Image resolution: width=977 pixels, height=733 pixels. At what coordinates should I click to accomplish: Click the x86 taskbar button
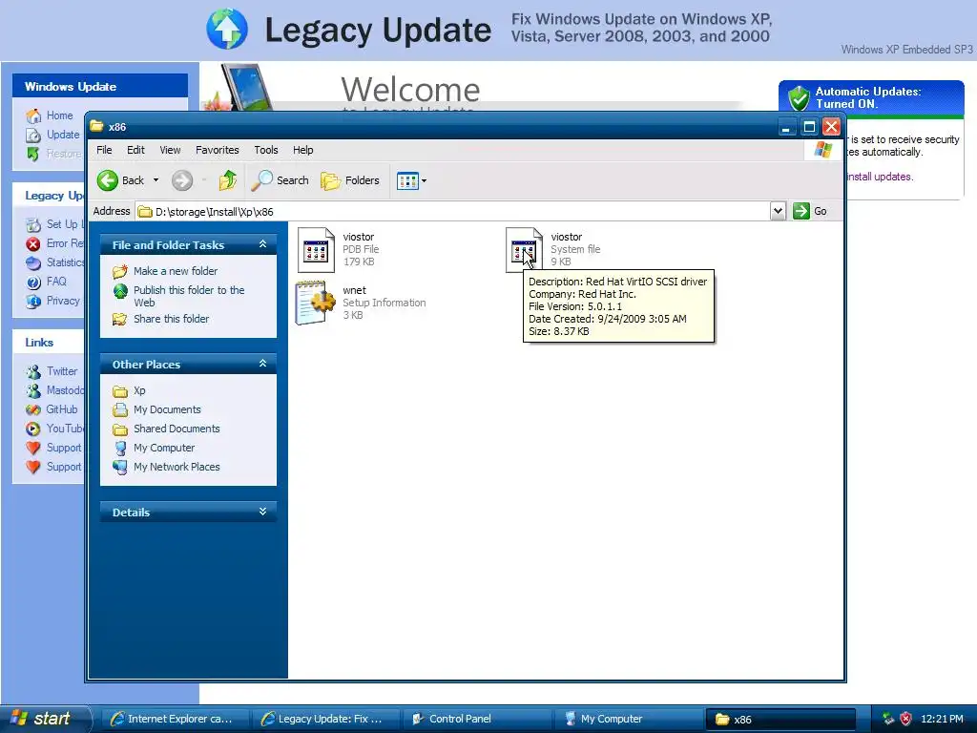780,720
